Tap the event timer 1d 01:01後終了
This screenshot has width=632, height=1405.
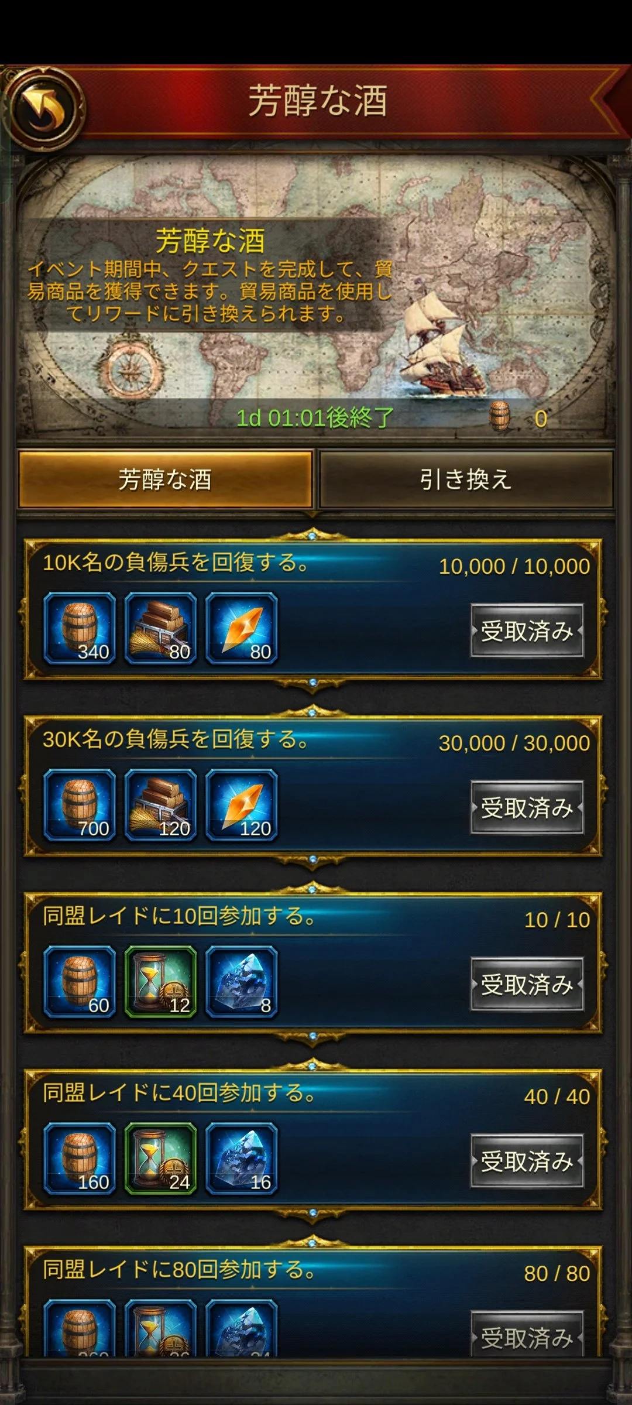coord(315,418)
